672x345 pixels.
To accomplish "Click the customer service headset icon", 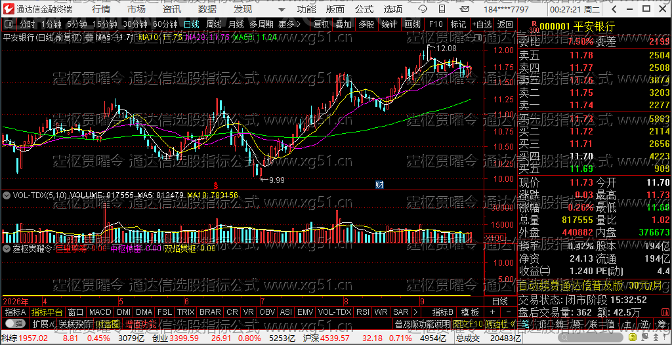I will point(423,9).
